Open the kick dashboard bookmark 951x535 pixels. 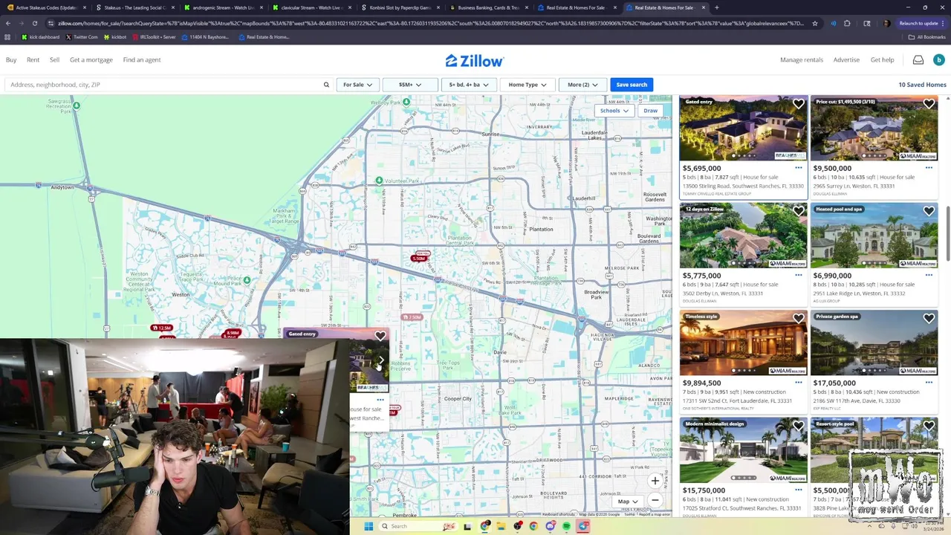pos(40,37)
